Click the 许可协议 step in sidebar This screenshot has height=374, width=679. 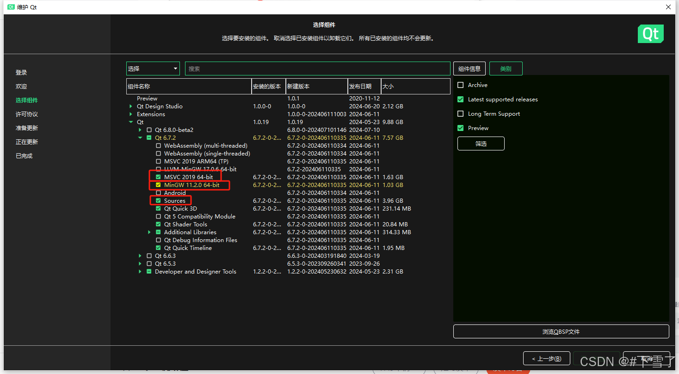pyautogui.click(x=27, y=114)
